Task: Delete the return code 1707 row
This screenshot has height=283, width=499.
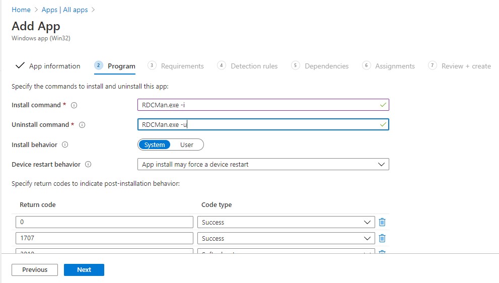Action: [x=382, y=238]
